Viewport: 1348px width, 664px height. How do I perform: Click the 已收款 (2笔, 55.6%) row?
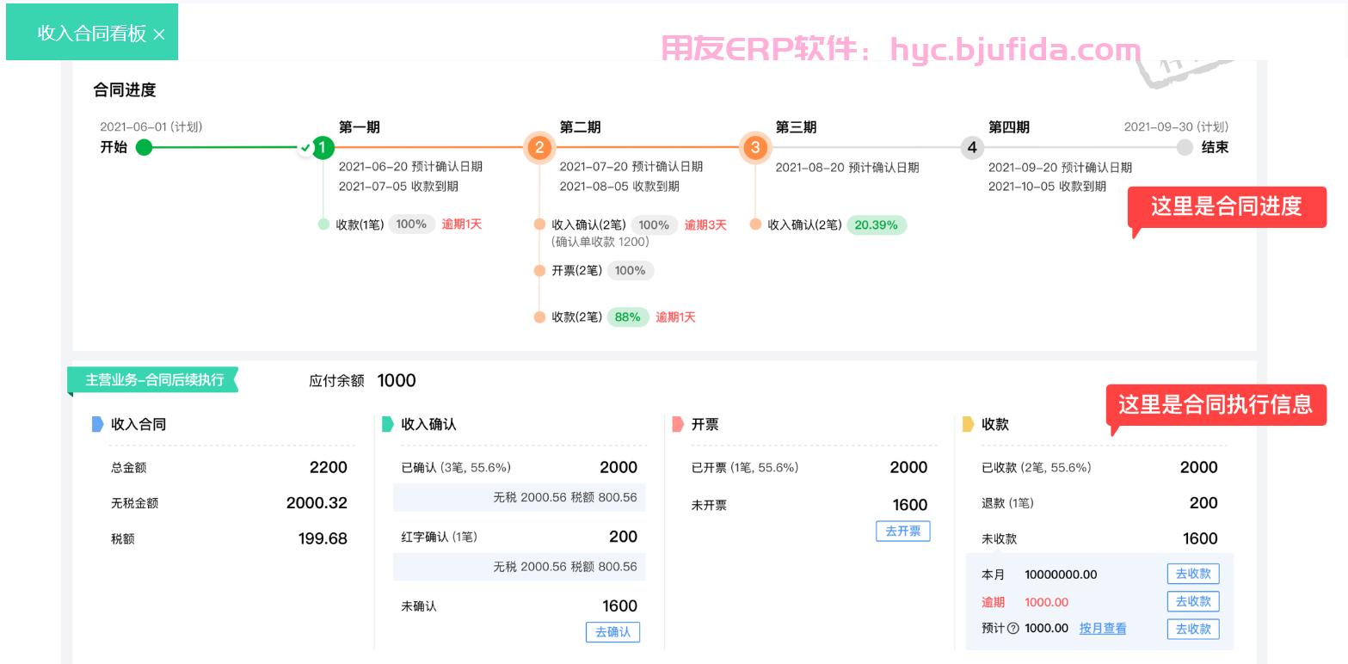tap(1099, 468)
